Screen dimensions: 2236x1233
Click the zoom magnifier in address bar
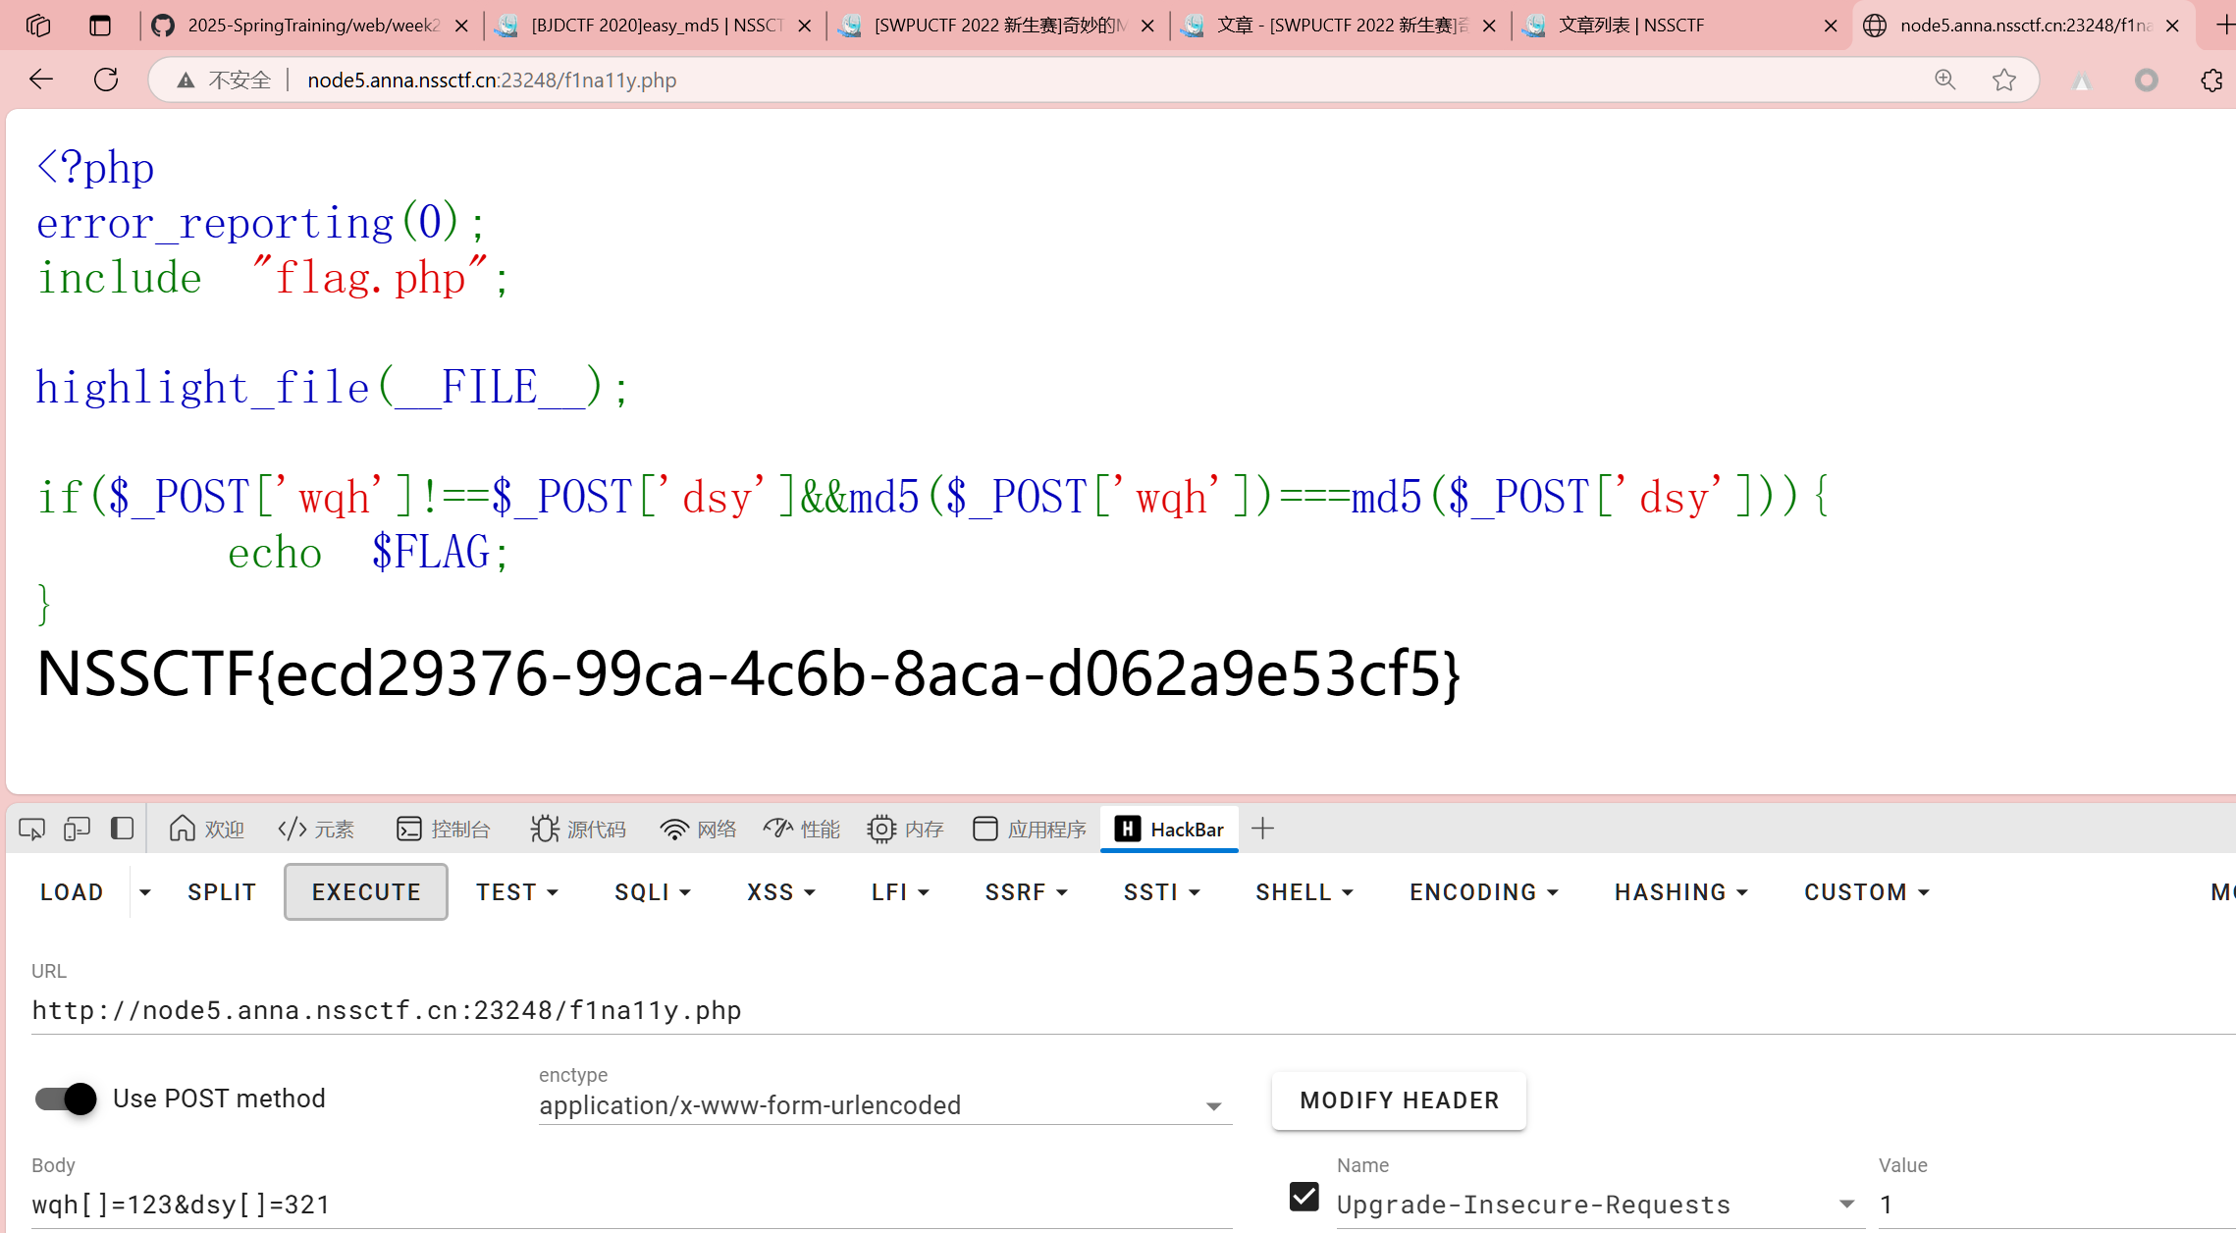click(x=1944, y=80)
